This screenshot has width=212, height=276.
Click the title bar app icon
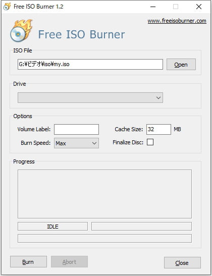tap(7, 7)
